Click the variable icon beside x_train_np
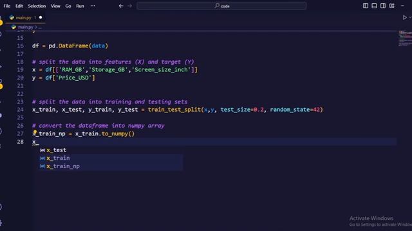 [42, 166]
